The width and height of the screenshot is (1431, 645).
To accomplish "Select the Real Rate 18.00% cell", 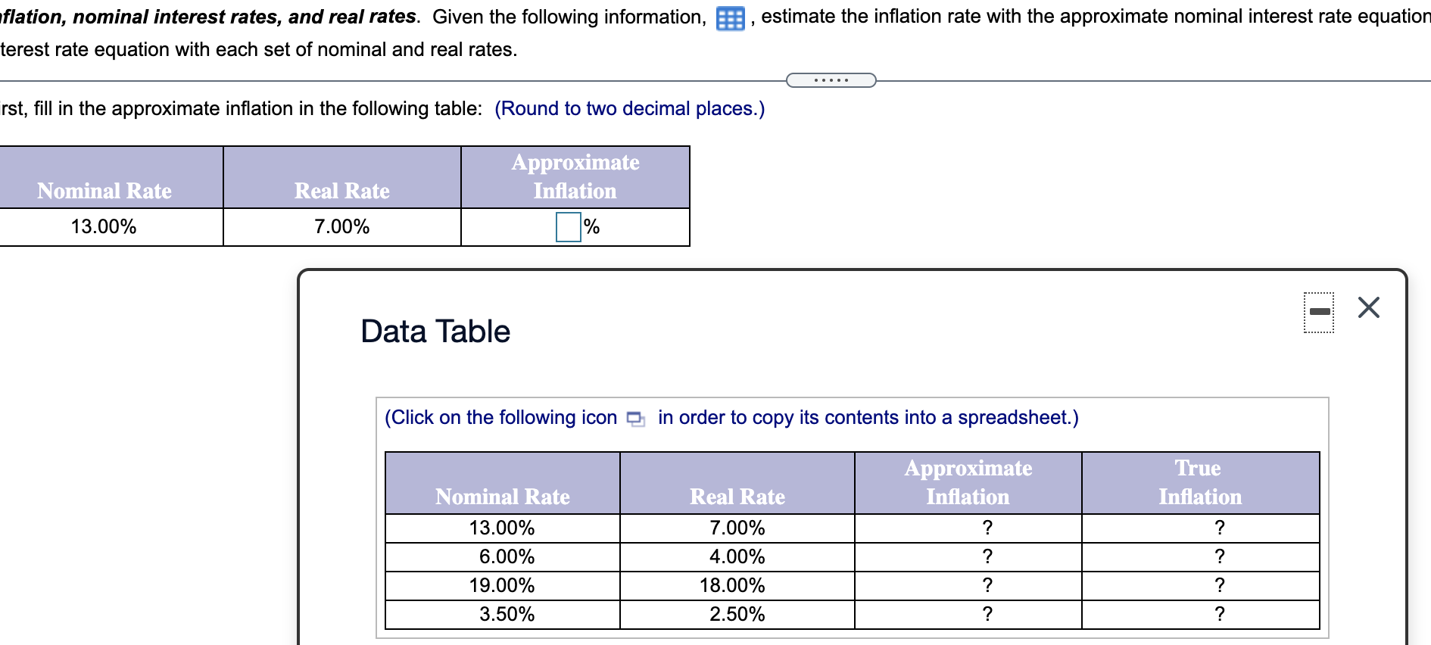I will pos(736,585).
